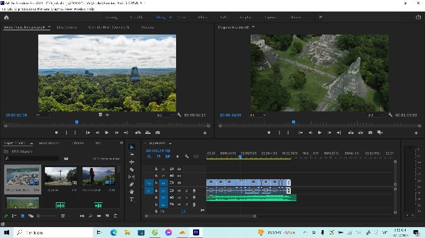Adjust Project panel thumbnail size slider
Screen dimensions: 425x238
pos(47,216)
